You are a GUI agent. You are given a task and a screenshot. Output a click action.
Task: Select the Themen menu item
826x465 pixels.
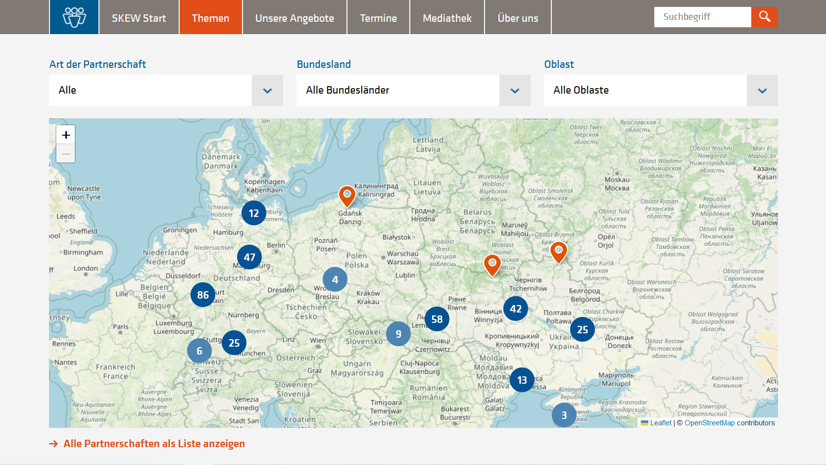[211, 18]
